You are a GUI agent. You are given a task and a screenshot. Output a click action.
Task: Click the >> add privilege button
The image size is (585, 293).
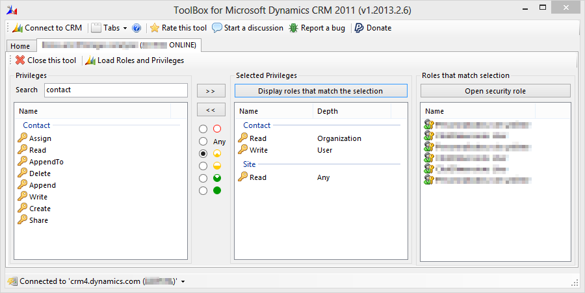[x=211, y=91]
